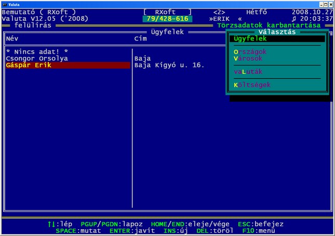Click the highlighted phone number 79/428-616
The width and height of the screenshot is (335, 236).
coord(167,19)
